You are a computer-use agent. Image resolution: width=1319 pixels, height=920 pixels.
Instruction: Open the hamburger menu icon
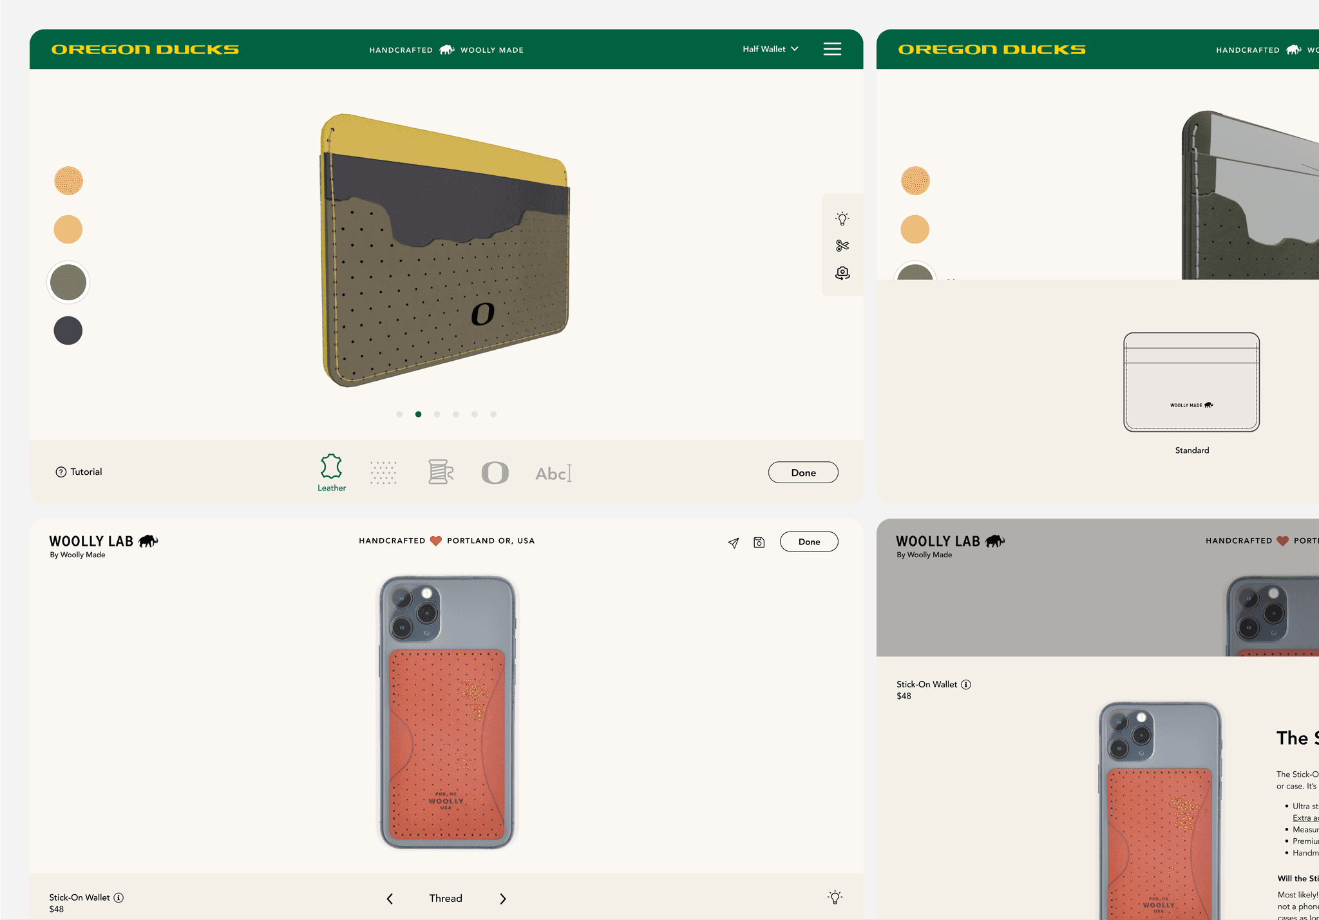832,49
